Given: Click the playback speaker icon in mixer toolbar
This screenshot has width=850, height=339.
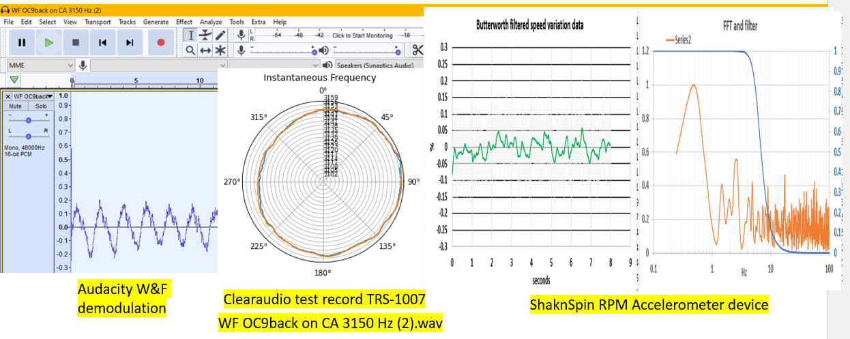Looking at the screenshot, I should 323,50.
